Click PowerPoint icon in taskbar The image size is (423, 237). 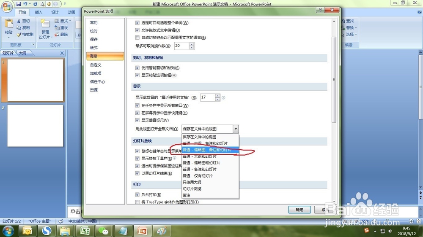point(143,231)
